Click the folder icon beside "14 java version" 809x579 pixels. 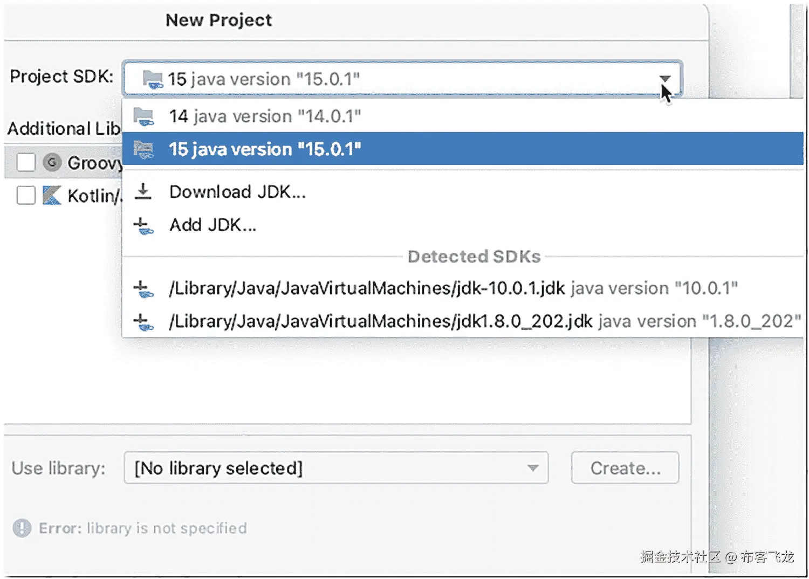(x=143, y=116)
